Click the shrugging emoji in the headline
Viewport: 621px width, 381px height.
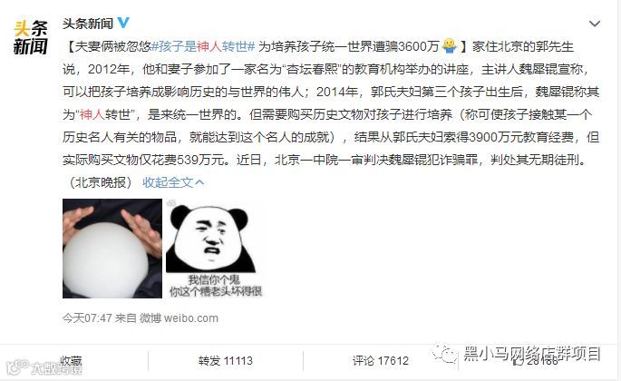click(x=449, y=46)
